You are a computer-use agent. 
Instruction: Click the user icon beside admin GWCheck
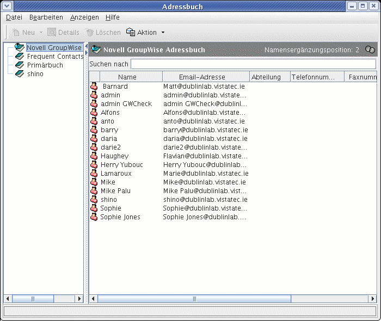(x=94, y=104)
